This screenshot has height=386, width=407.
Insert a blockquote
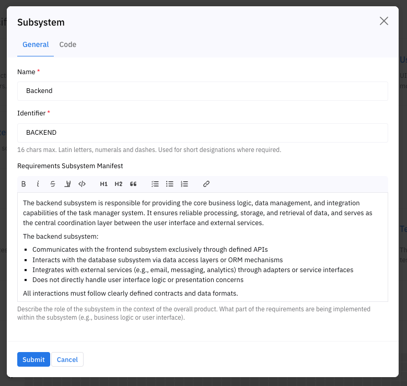tap(133, 184)
